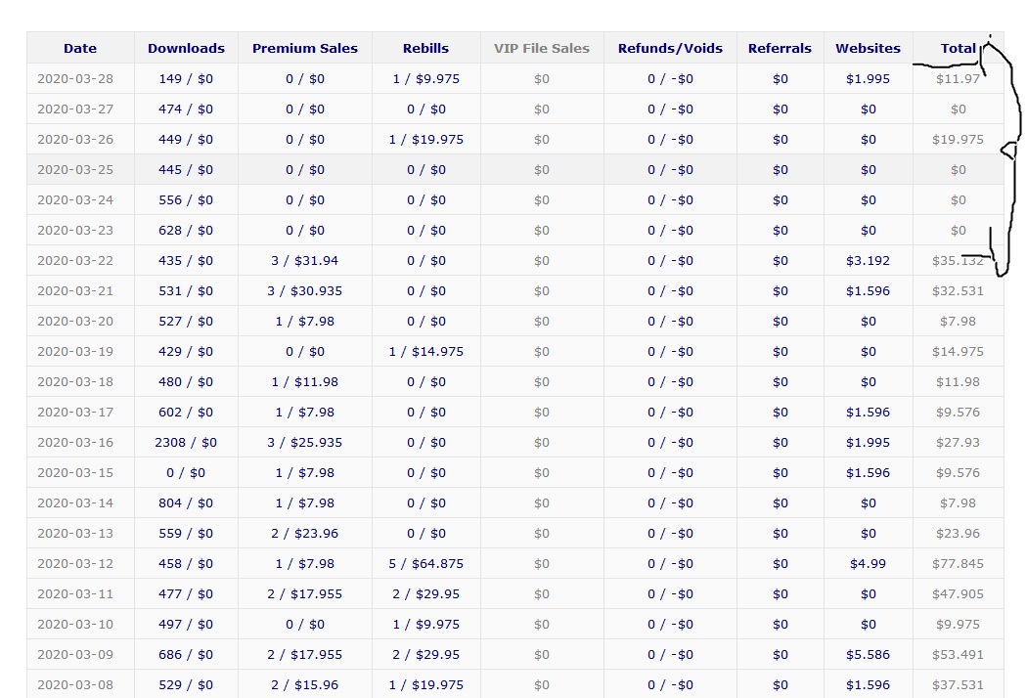Select the date 2020-03-22
Viewport: 1026px width, 698px height.
click(x=75, y=261)
